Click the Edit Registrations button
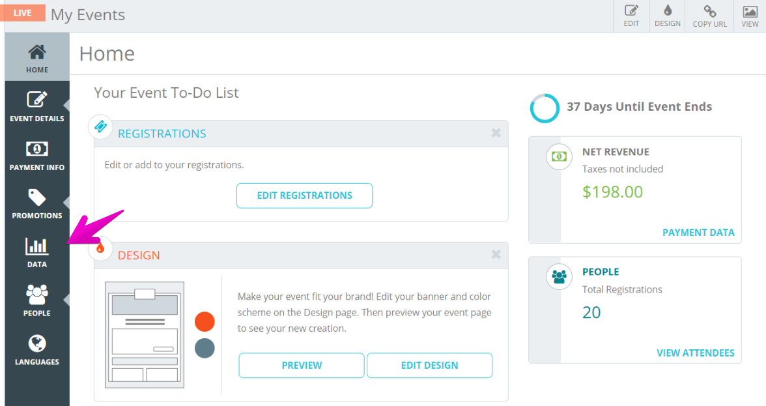The width and height of the screenshot is (766, 406). point(304,196)
